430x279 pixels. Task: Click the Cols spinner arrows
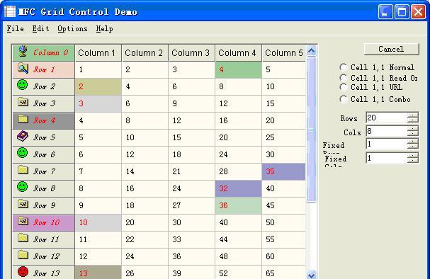[x=412, y=131]
